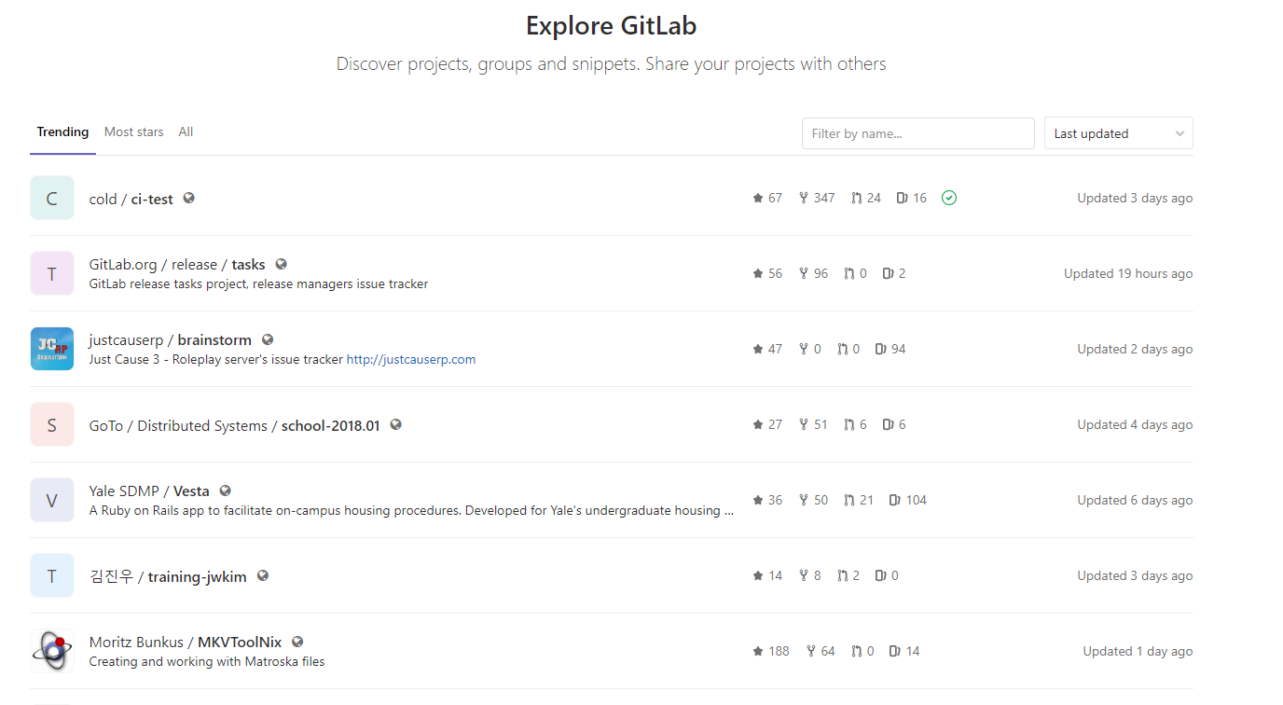Click 'Updated 6 days ago' text

tap(1135, 500)
